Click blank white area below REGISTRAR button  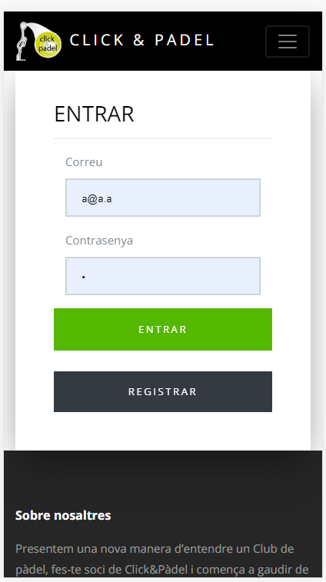tap(163, 431)
